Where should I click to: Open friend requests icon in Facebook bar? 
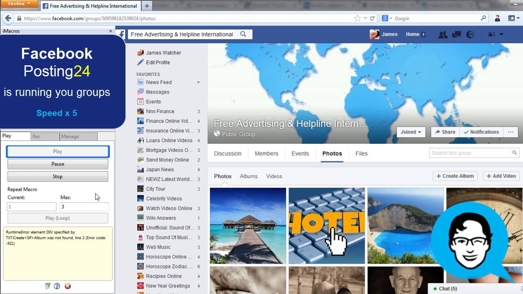[x=443, y=35]
